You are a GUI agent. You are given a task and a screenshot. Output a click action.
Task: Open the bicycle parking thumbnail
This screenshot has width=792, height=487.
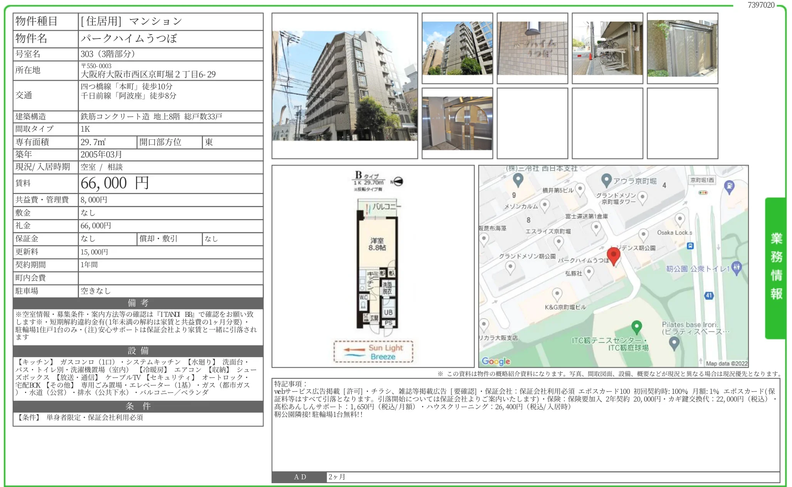pyautogui.click(x=607, y=48)
